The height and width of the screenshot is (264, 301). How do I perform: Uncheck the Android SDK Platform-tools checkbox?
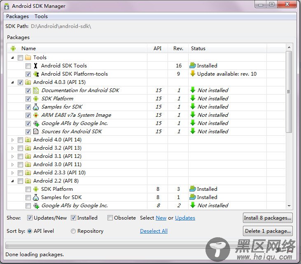(28, 74)
